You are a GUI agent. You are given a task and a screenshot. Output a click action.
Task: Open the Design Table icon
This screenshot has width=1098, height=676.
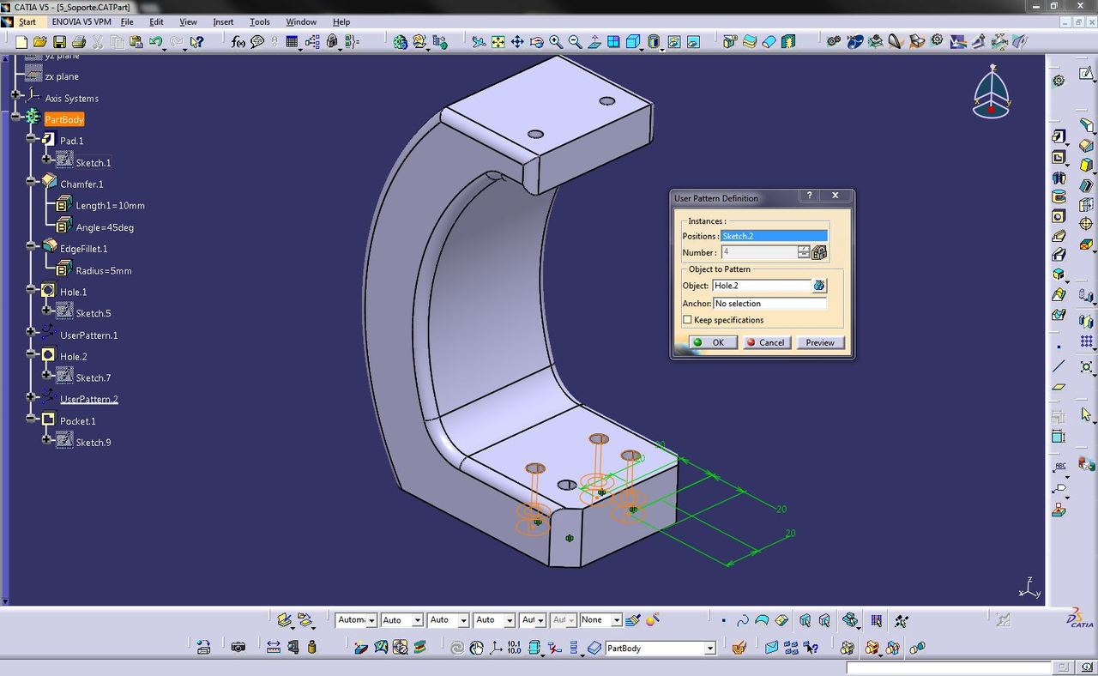[x=293, y=41]
